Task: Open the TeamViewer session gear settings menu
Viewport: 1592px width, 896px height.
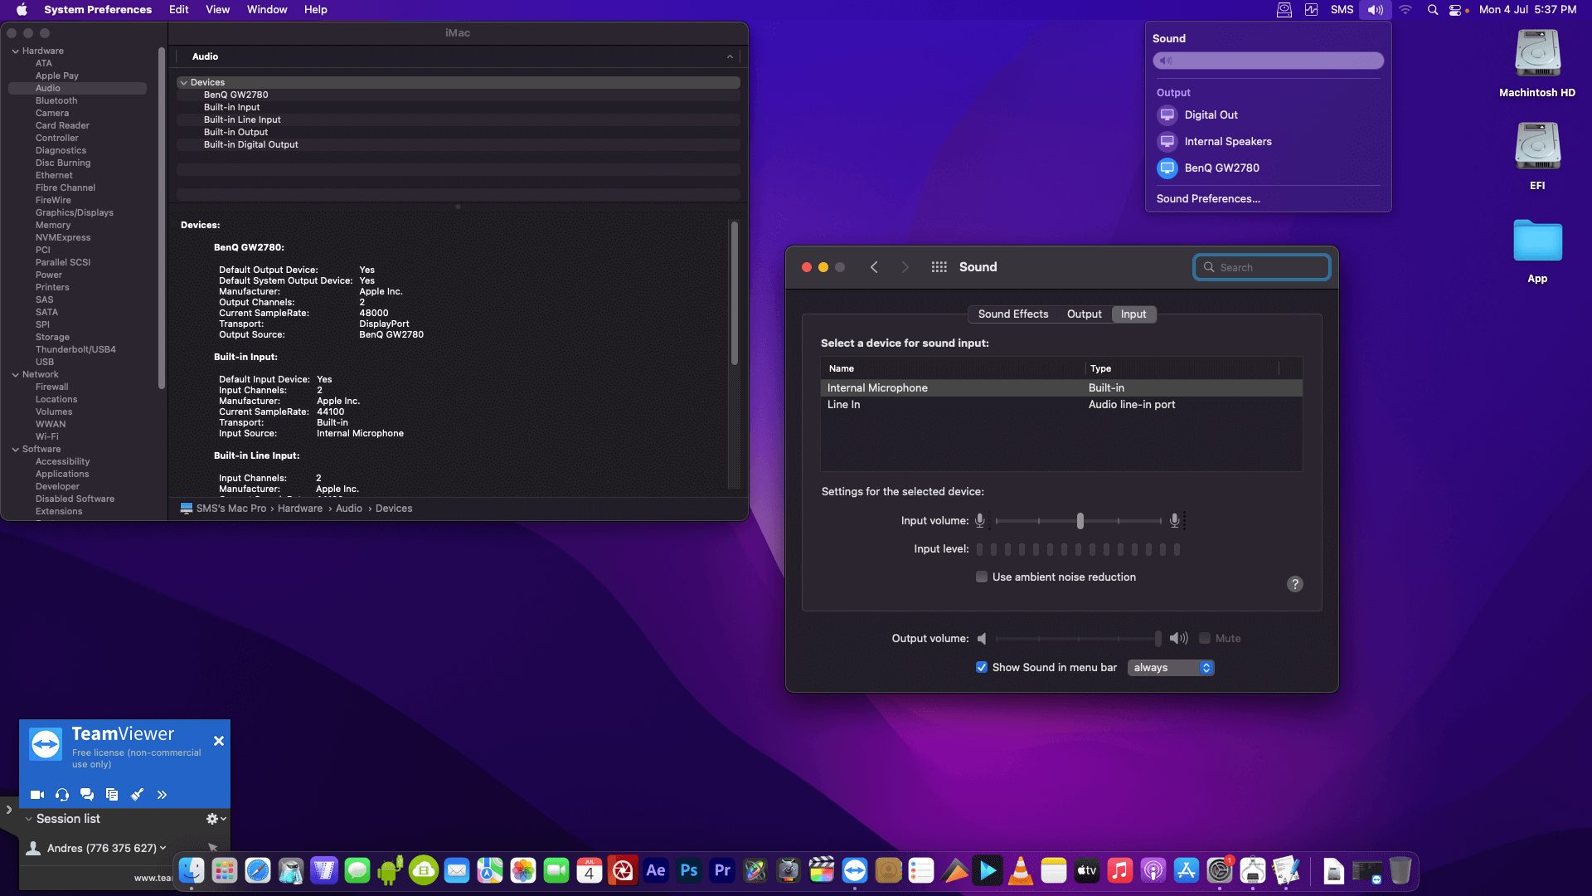Action: point(216,819)
